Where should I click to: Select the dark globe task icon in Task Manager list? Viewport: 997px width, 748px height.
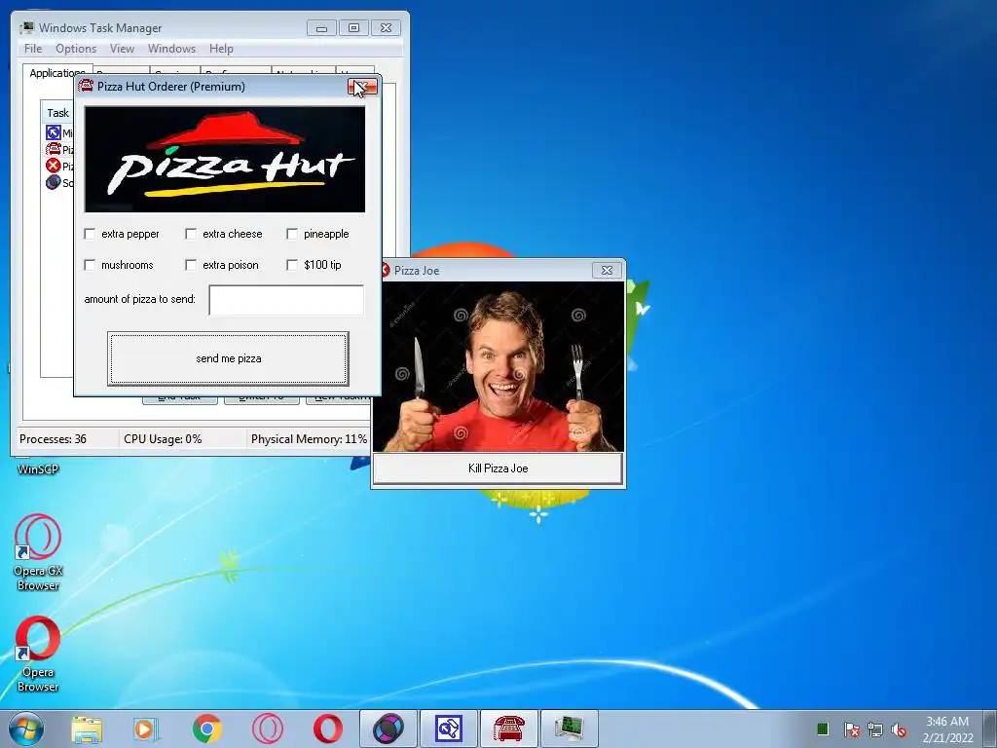click(54, 182)
